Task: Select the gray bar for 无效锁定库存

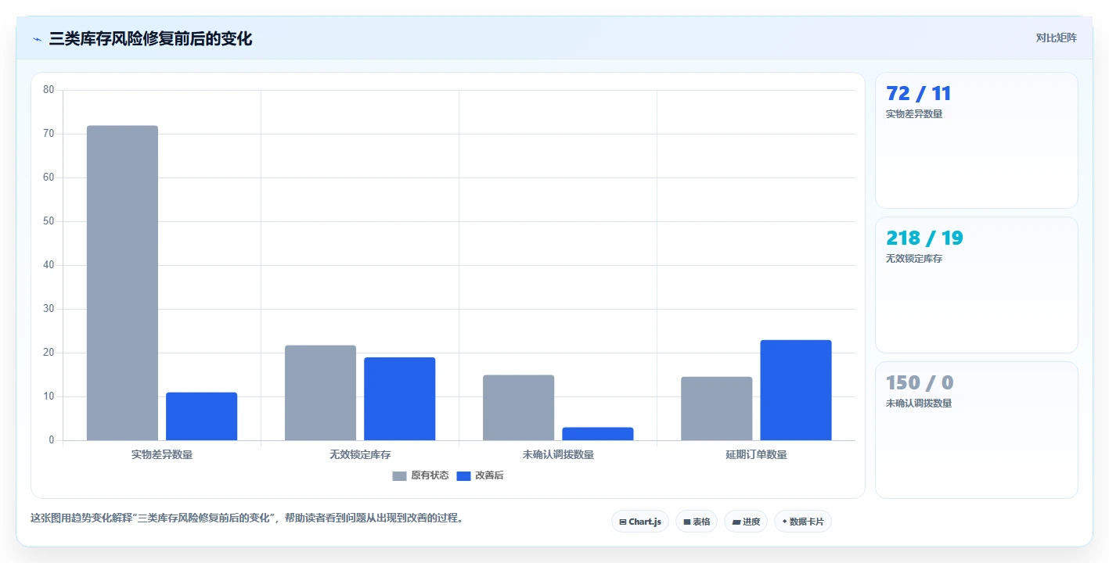Action: tap(320, 393)
